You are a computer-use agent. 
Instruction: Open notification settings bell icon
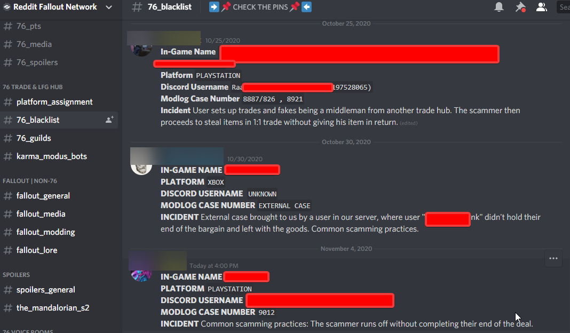point(499,7)
